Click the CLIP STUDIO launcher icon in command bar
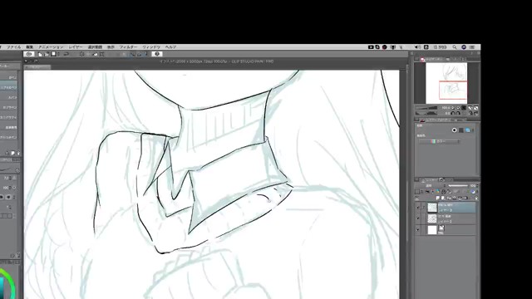 coord(29,54)
